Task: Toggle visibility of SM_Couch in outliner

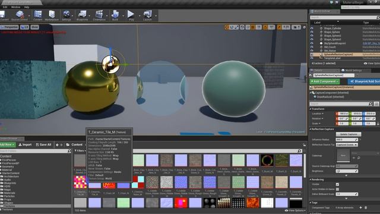Action: [x=312, y=47]
